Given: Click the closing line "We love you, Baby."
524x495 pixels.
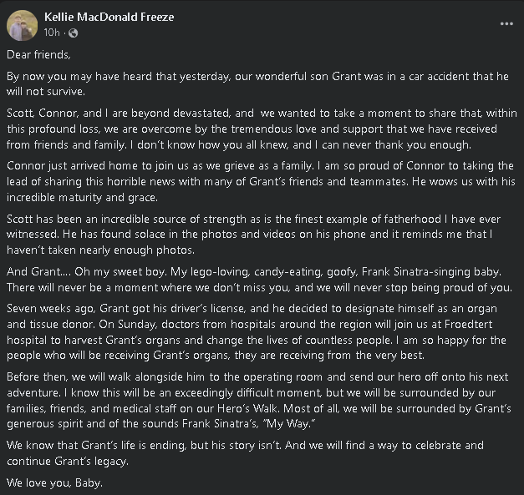Looking at the screenshot, I should (55, 482).
